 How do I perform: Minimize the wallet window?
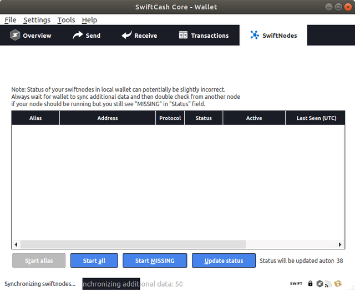click(x=328, y=7)
